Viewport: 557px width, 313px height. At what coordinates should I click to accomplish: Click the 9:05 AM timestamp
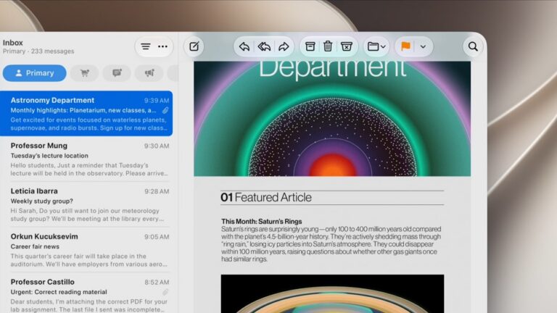coord(157,237)
